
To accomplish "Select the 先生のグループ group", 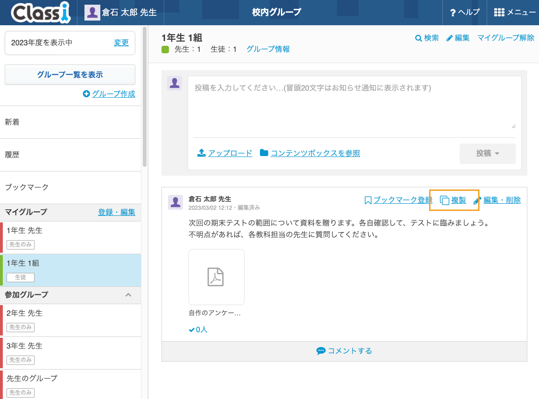I will click(x=70, y=385).
